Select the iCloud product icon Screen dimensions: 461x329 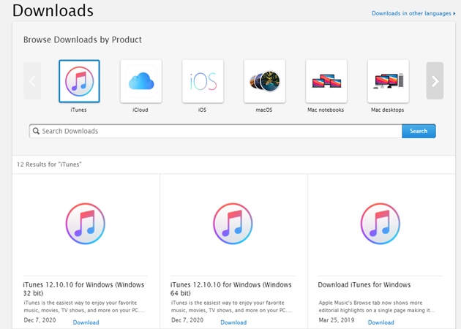[141, 81]
